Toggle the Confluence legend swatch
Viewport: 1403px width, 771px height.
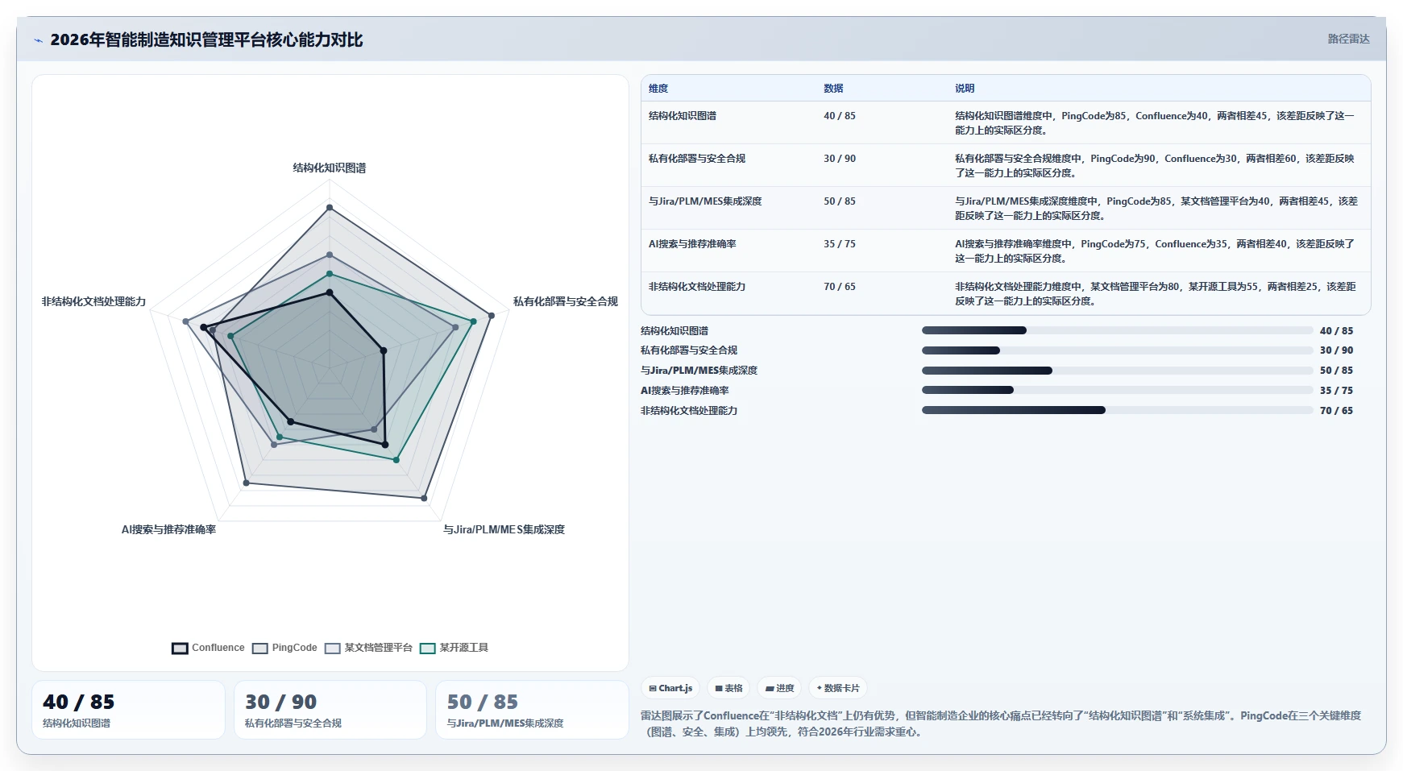coord(180,649)
